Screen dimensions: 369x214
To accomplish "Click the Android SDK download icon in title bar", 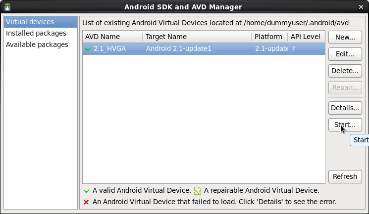I will coord(7,7).
